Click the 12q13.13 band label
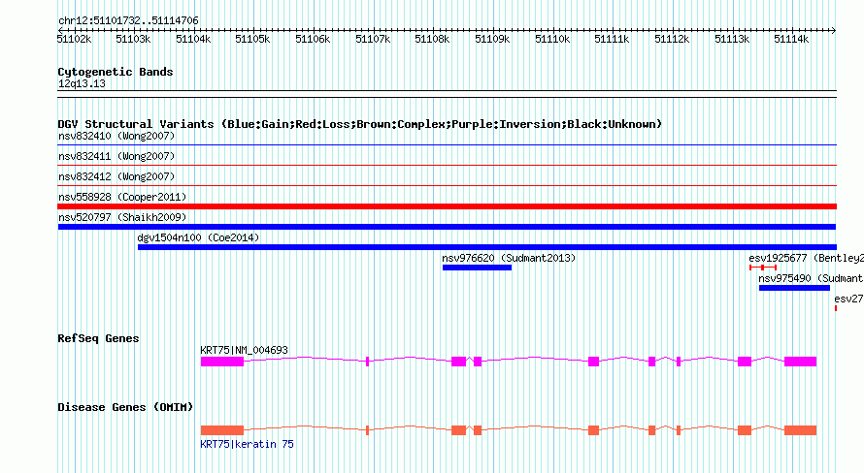Viewport: 864px width, 473px height. tap(82, 84)
